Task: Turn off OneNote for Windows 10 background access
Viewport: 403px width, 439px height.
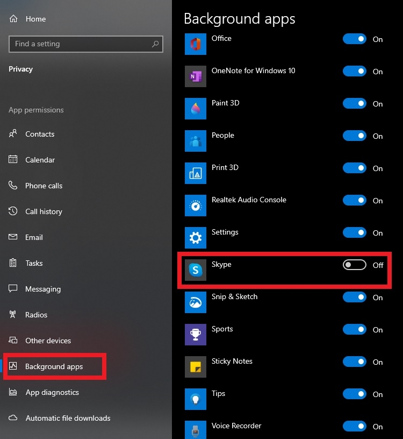Action: click(x=354, y=71)
